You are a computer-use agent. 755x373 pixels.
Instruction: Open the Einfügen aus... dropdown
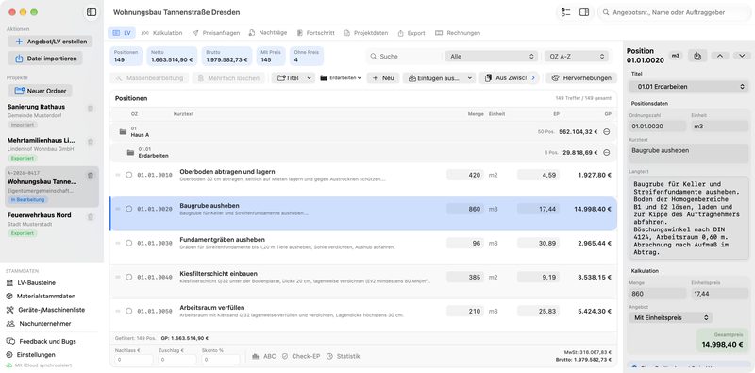pos(439,77)
